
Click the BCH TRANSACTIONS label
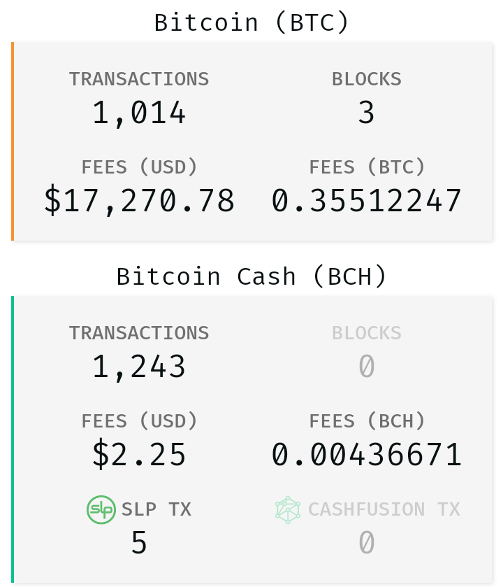(139, 333)
